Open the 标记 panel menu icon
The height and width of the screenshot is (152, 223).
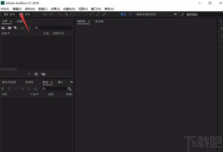(52, 82)
